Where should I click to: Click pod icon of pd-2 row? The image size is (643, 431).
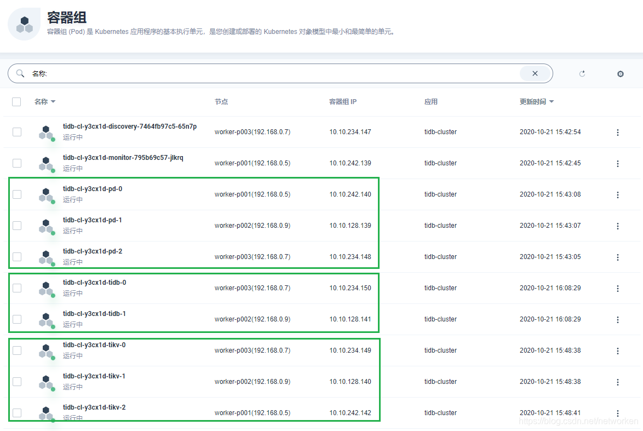[47, 257]
